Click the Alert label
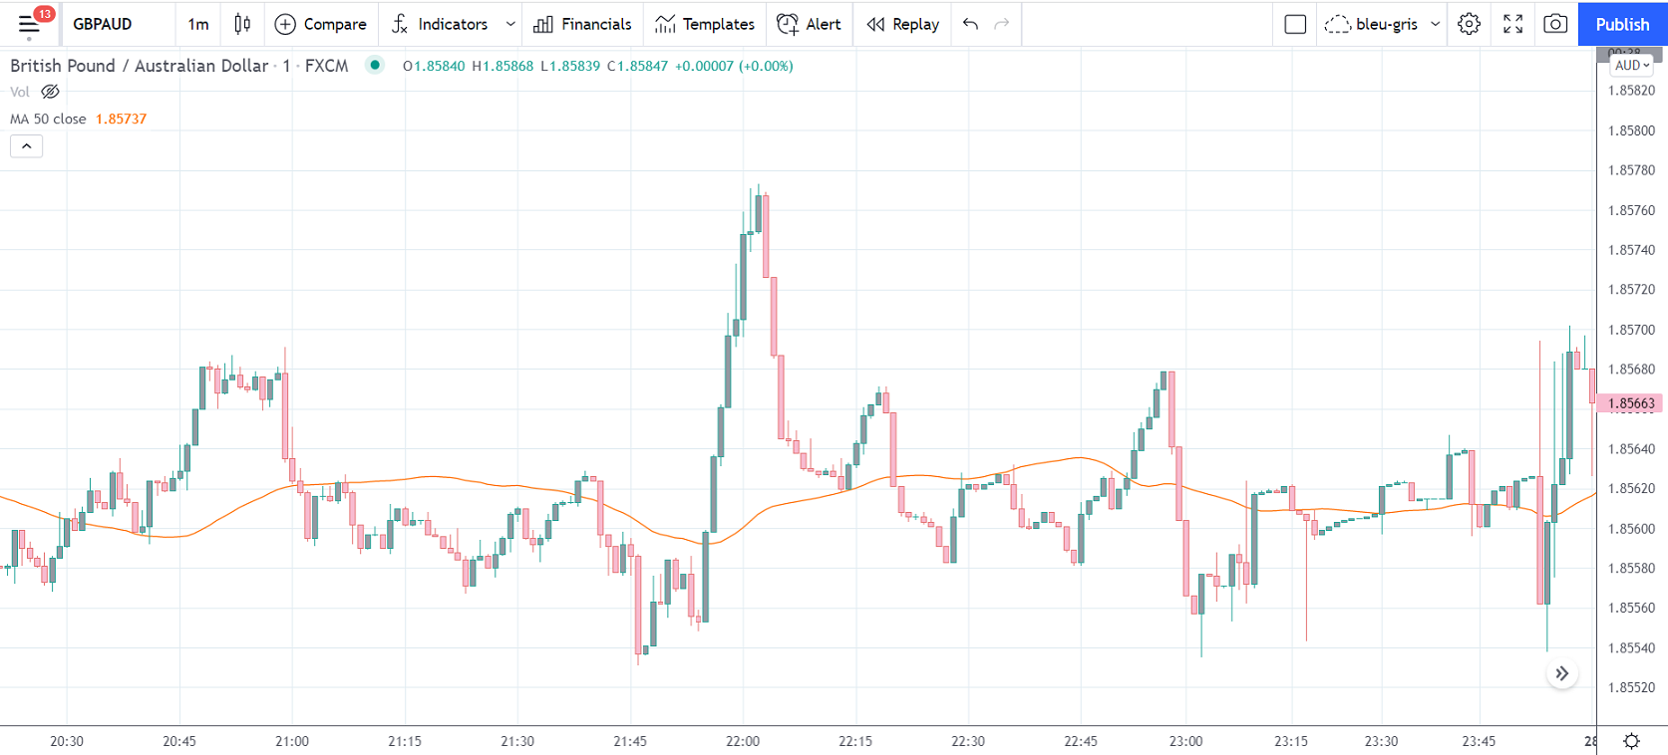Image resolution: width=1668 pixels, height=755 pixels. (824, 24)
